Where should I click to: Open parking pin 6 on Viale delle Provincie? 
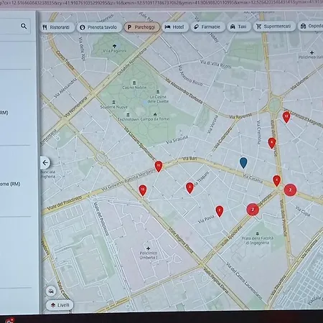(272, 143)
